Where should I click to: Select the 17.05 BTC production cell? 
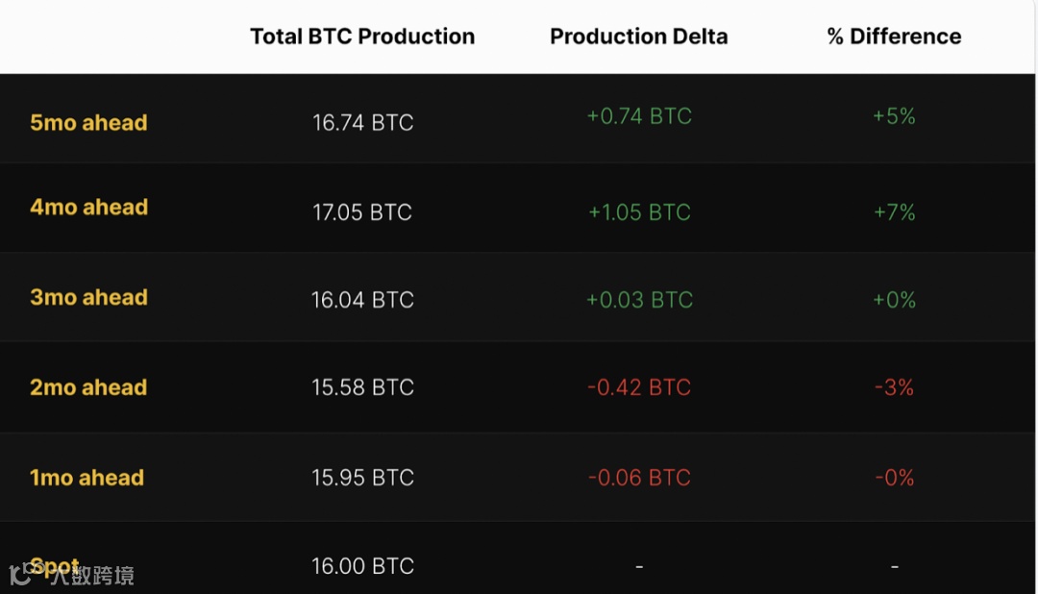362,212
